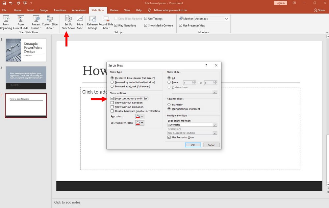This screenshot has height=208, width=329.
Task: Select Presented by a speaker option
Action: pyautogui.click(x=112, y=78)
